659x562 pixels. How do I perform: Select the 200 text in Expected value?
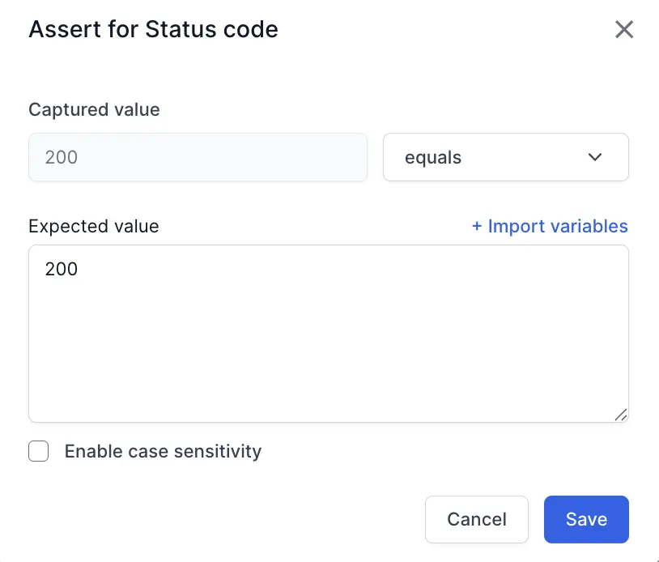tap(60, 269)
